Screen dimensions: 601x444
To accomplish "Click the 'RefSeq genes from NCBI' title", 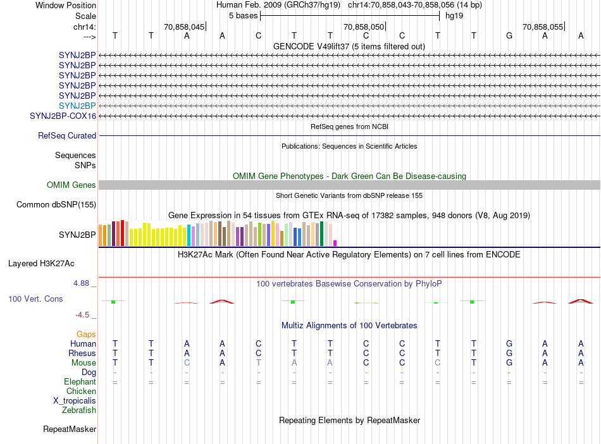I will click(x=350, y=126).
